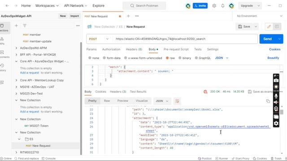Create new collection with plus icon

(x=16, y=26)
